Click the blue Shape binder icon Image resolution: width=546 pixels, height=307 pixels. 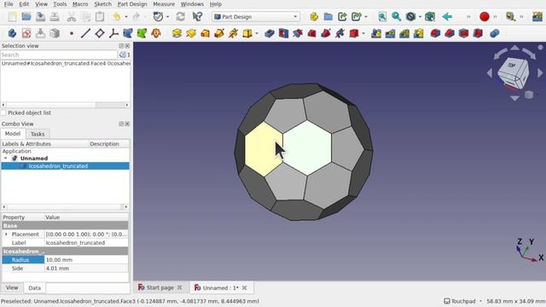click(128, 33)
